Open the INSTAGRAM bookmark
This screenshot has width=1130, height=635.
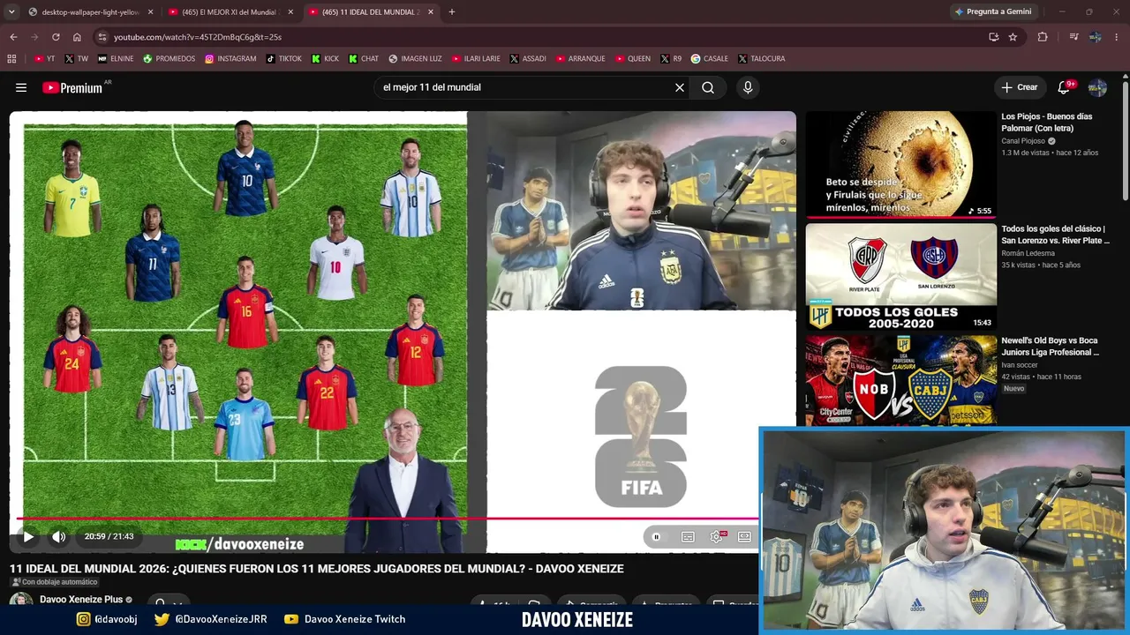tap(230, 59)
